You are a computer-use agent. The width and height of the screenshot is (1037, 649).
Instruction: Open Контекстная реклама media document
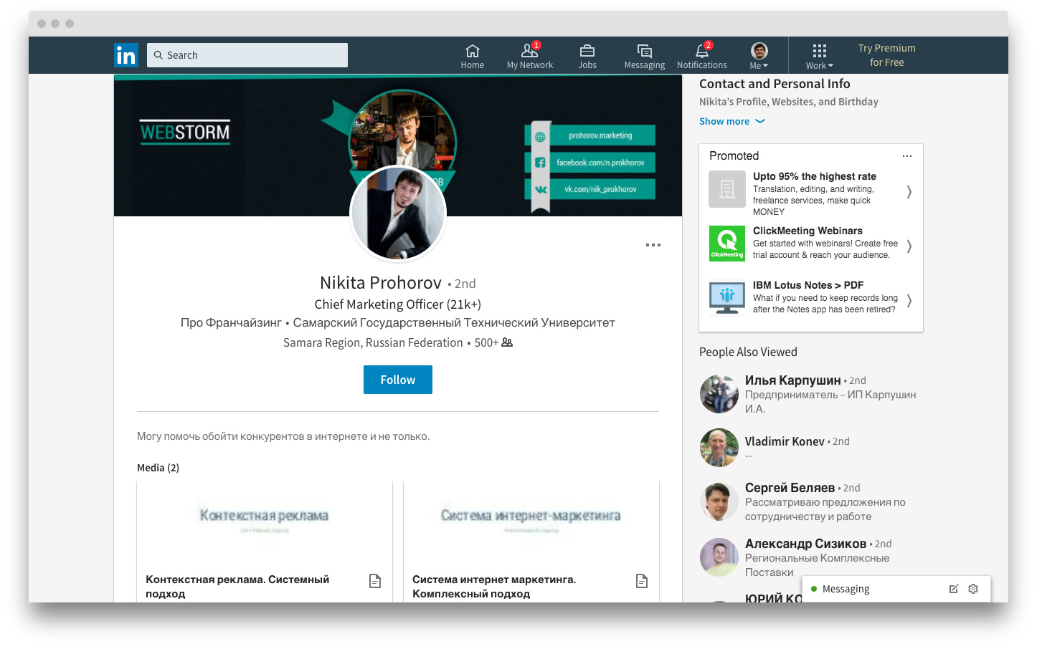pyautogui.click(x=265, y=542)
